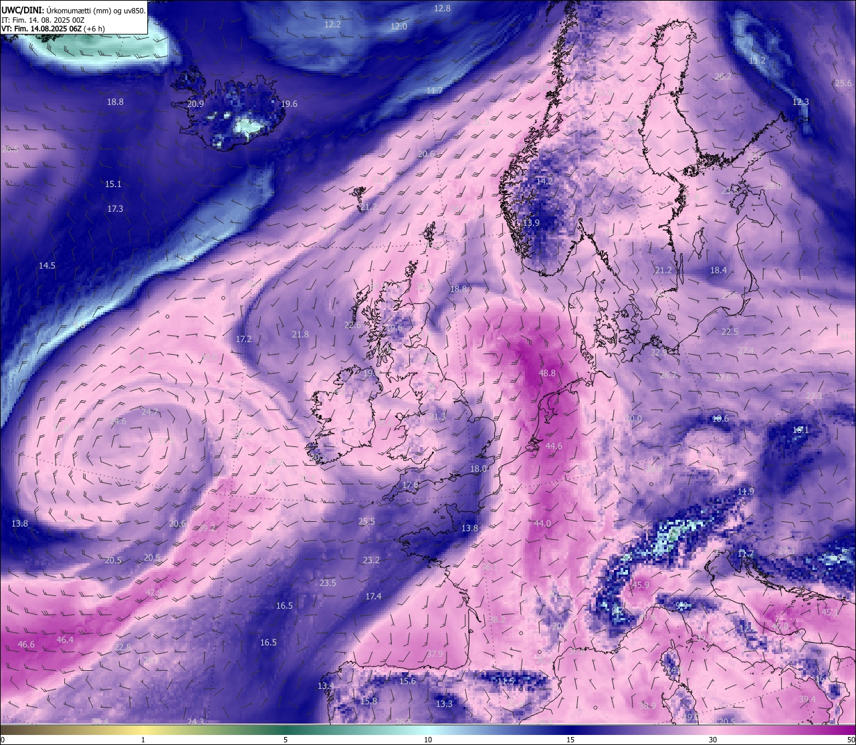Click the 17.2 value label

point(243,339)
